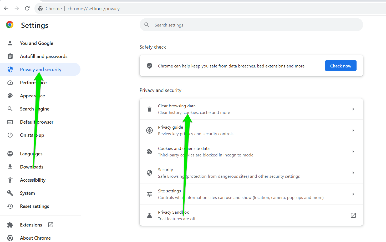
Task: Open Privacy Sandbox via its external link icon
Action: pos(353,215)
